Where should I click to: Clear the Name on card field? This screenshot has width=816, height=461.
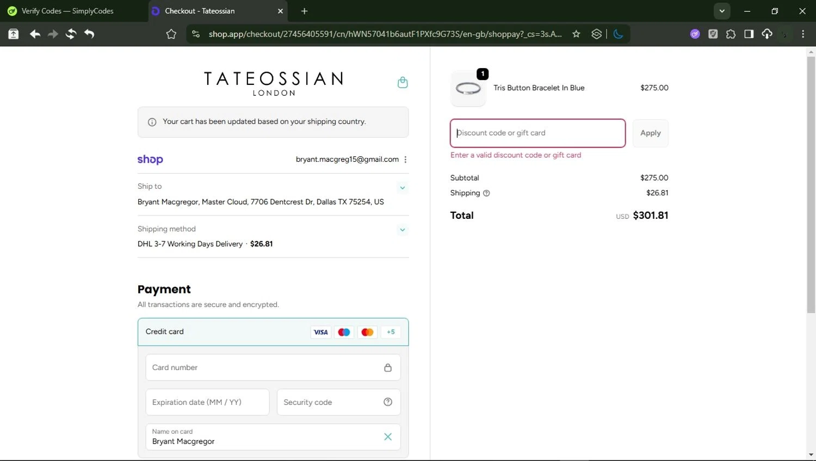pos(388,437)
